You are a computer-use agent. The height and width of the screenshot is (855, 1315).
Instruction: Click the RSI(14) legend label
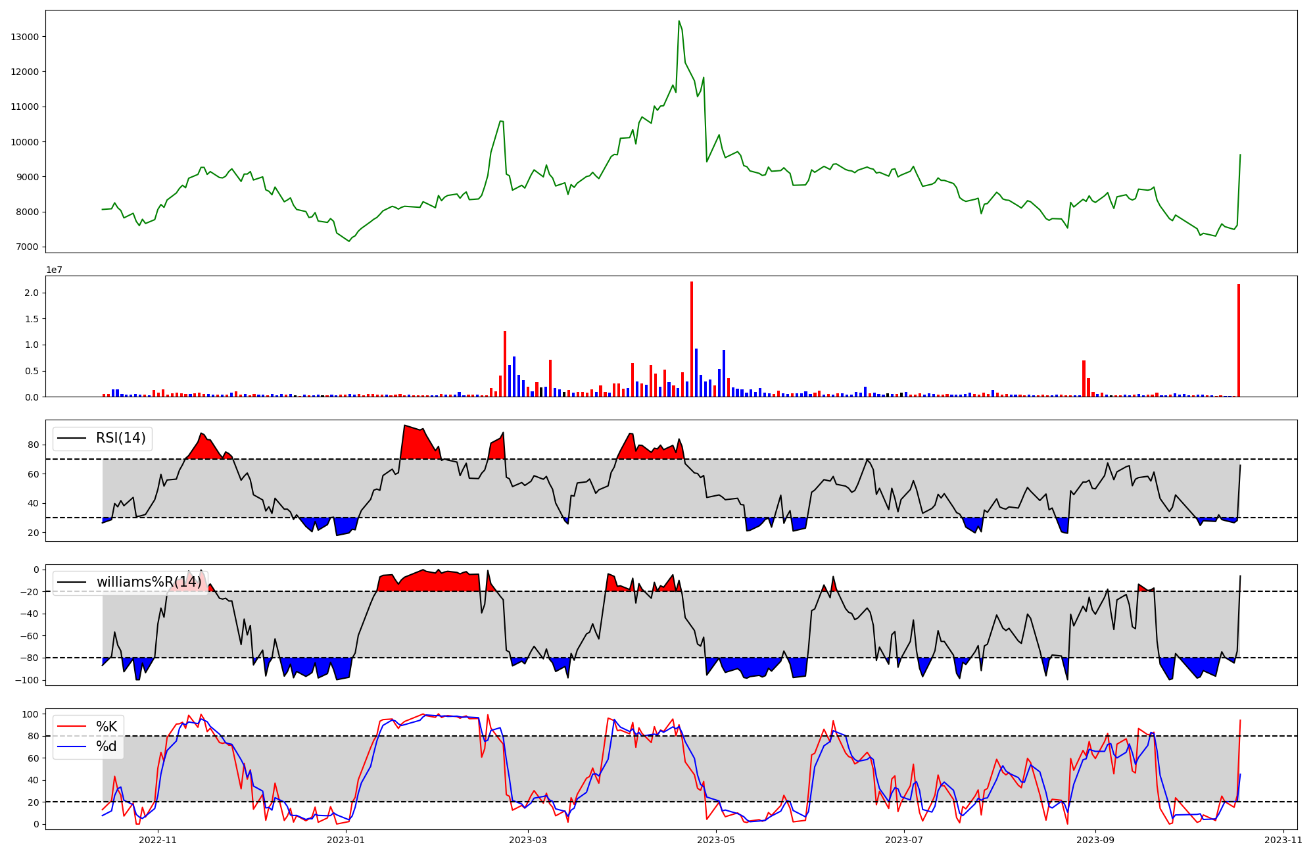121,438
